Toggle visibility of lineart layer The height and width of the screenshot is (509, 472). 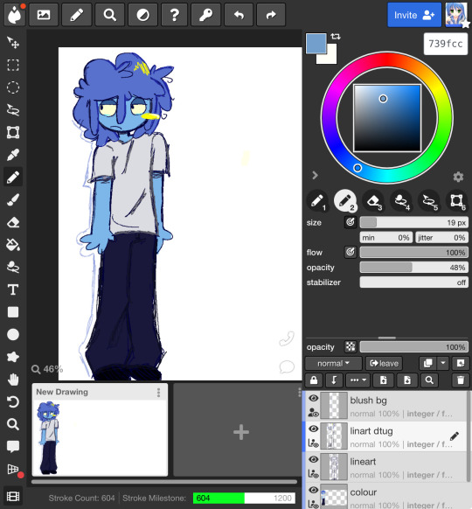point(314,459)
